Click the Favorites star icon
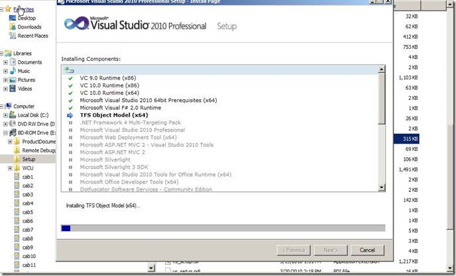 [8, 9]
